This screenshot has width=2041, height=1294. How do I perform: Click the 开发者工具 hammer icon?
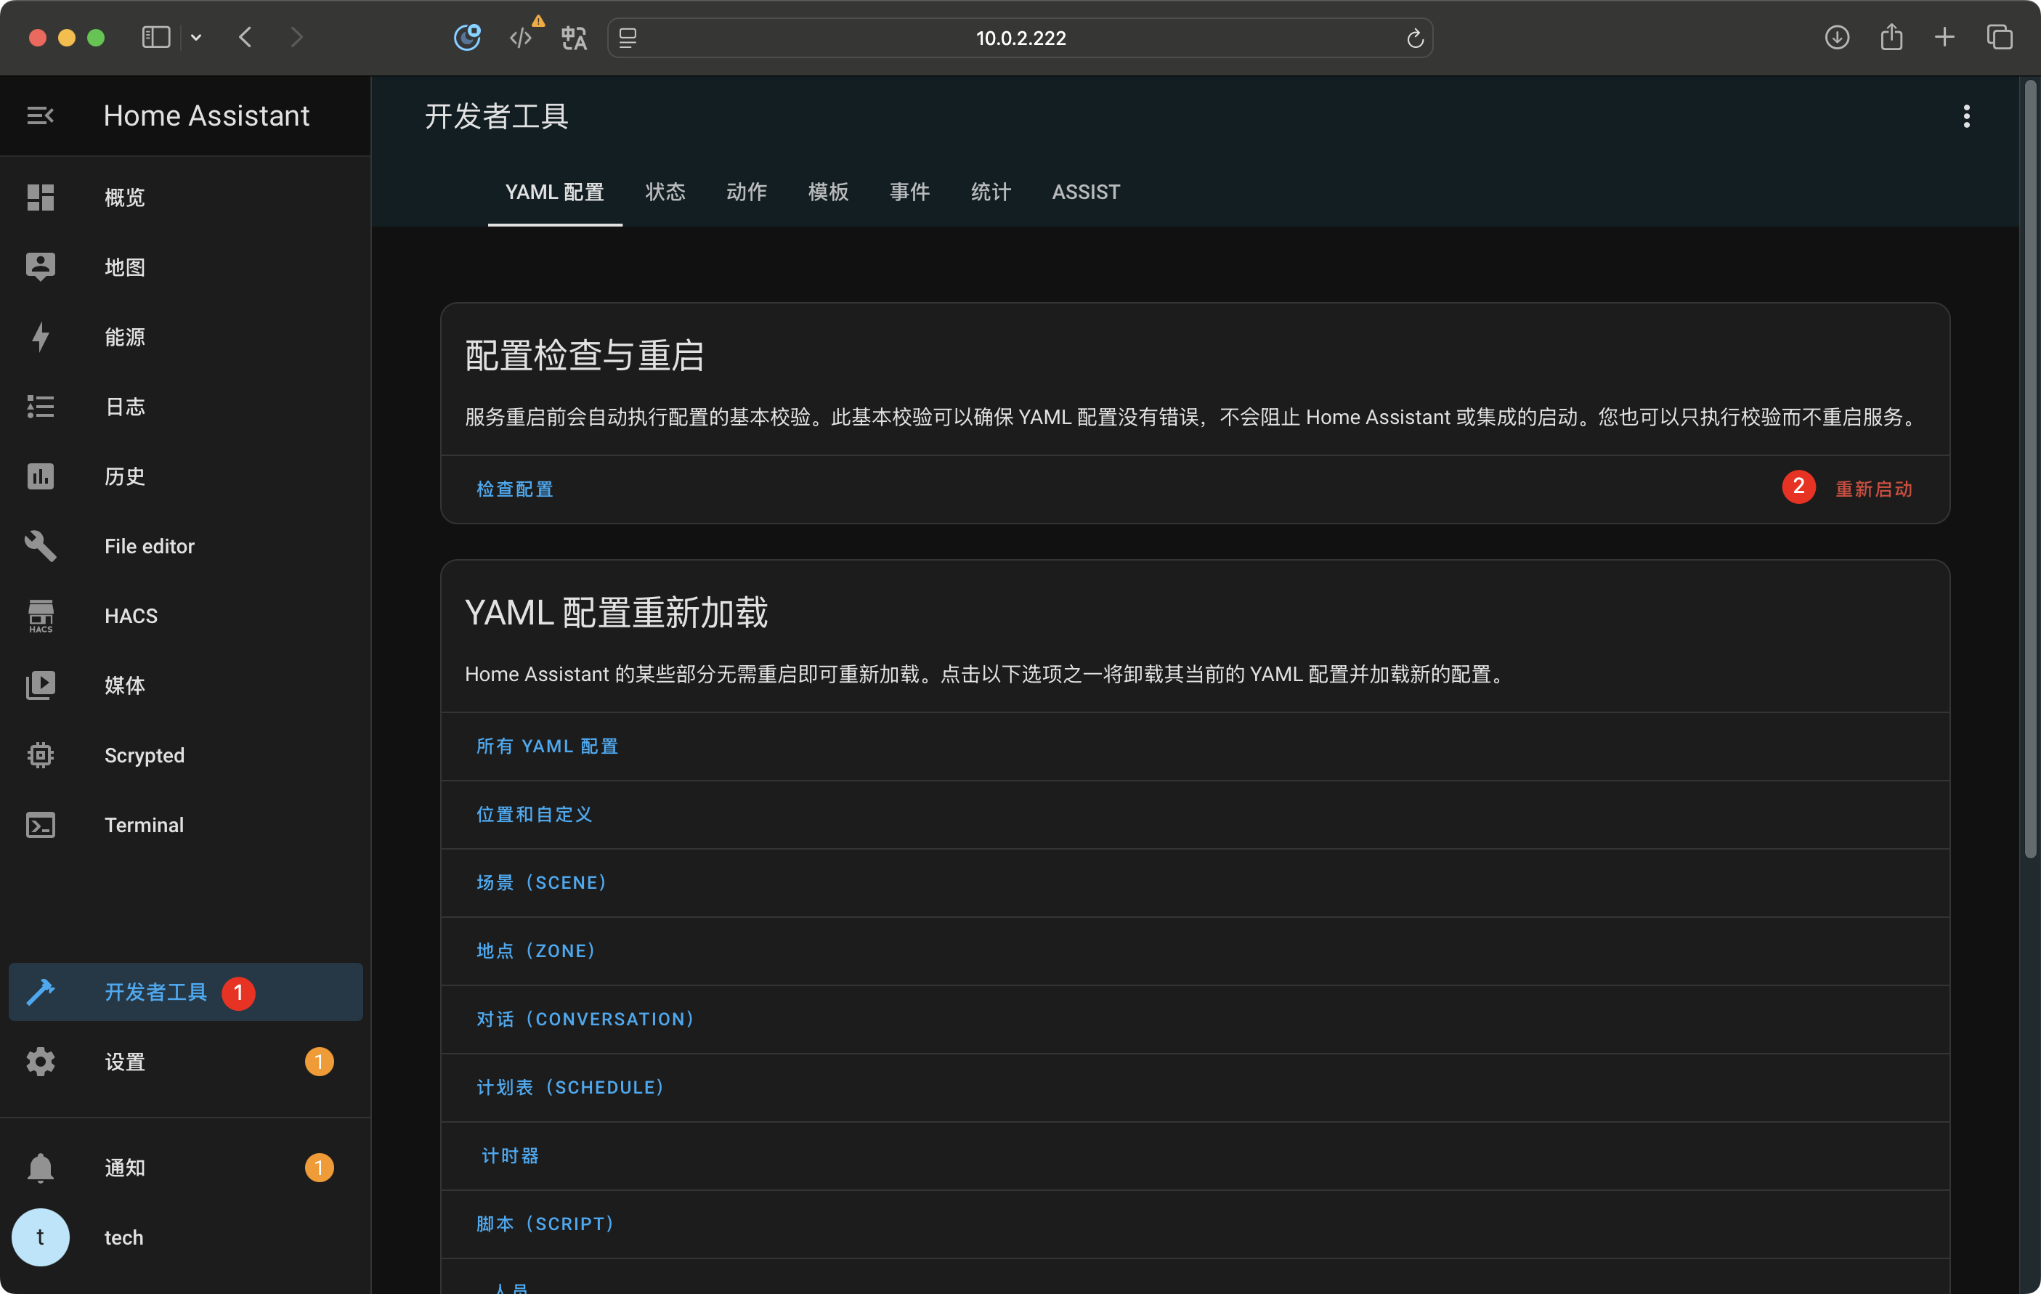(40, 991)
